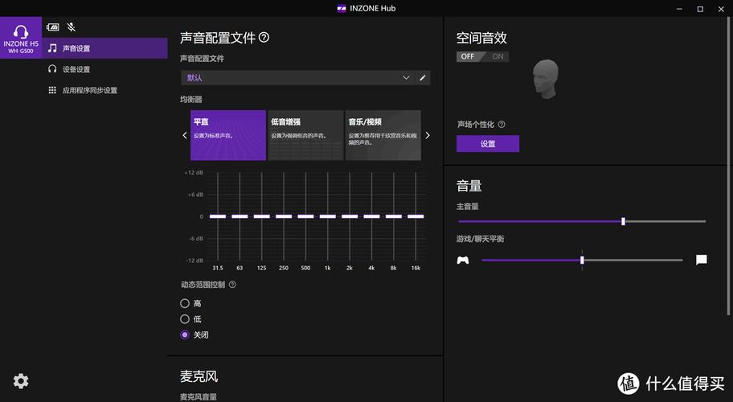Toggle the 空间音效 OFF/ON switch
Screen dimensions: 733x402
coord(482,57)
